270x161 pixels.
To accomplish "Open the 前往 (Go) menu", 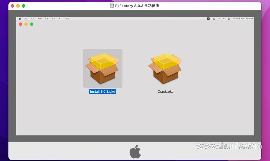I will pos(54,19).
